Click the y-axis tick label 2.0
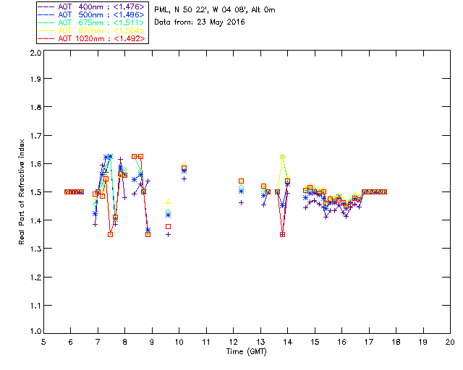Screen dimensions: 463x370 click(35, 53)
